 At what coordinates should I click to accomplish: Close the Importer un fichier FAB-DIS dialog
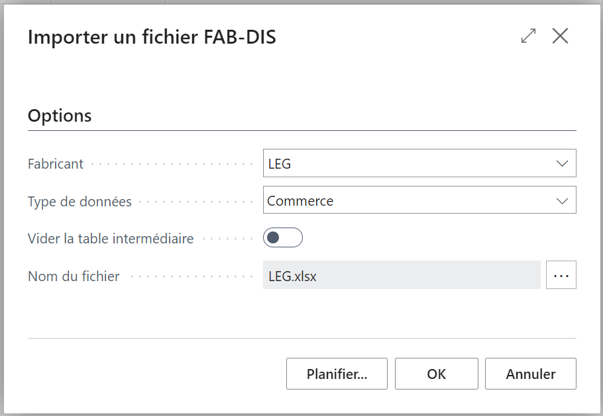tap(560, 36)
